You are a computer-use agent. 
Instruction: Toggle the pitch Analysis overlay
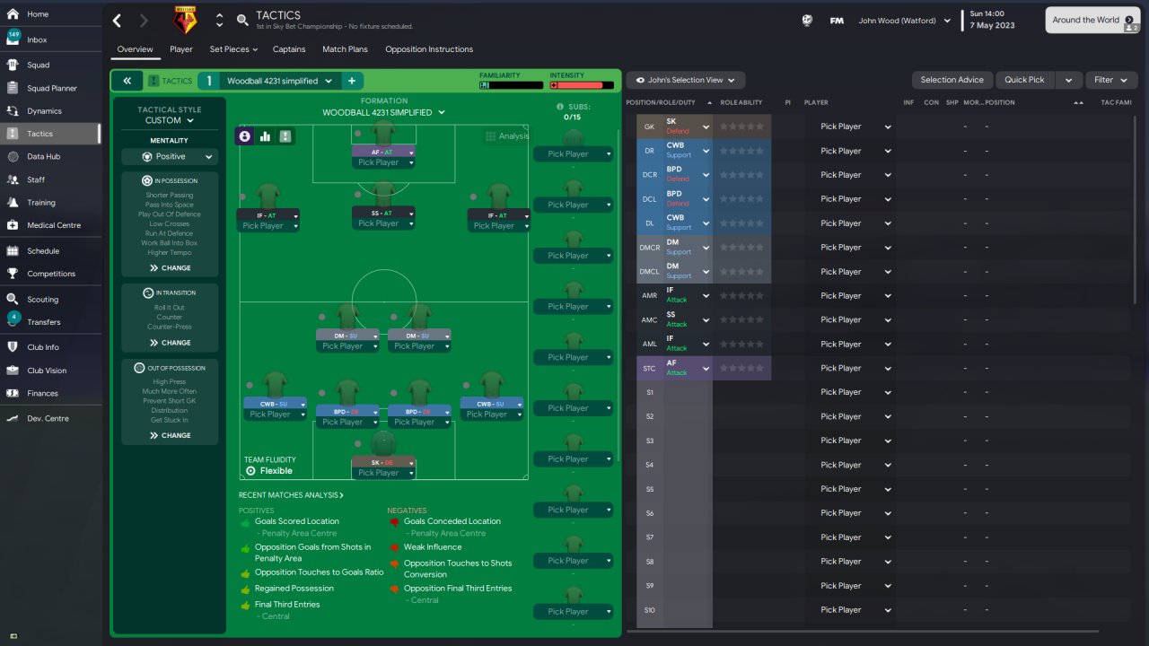(x=507, y=136)
